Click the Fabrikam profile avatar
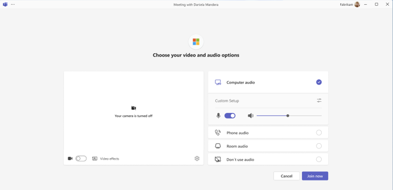This screenshot has height=190, width=393. [357, 4]
